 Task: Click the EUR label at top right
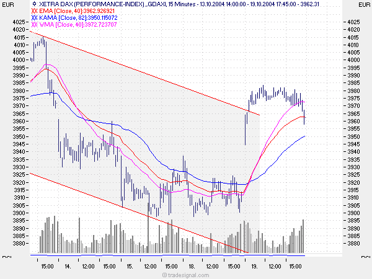pyautogui.click(x=364, y=5)
